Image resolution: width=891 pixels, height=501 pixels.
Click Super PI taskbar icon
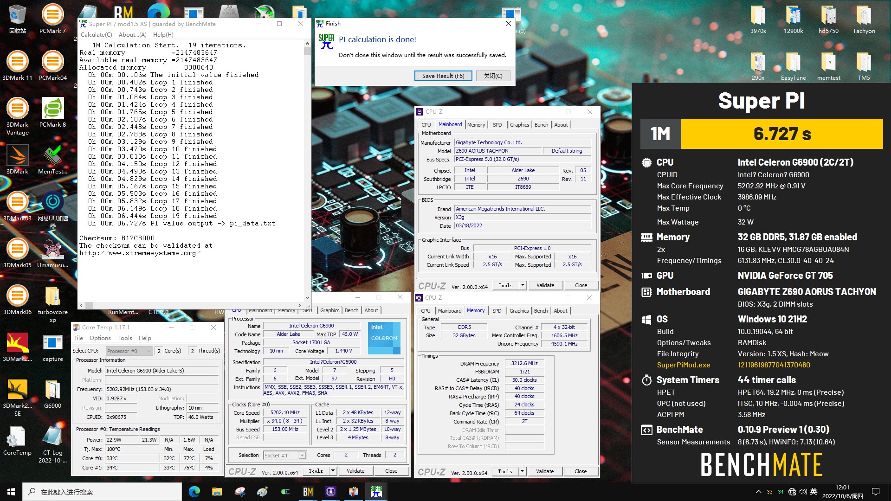(376, 492)
